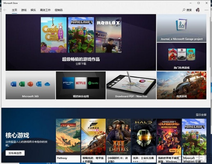
Task: Click the PowerPoint icon in Microsoft 365
Action: [30, 84]
